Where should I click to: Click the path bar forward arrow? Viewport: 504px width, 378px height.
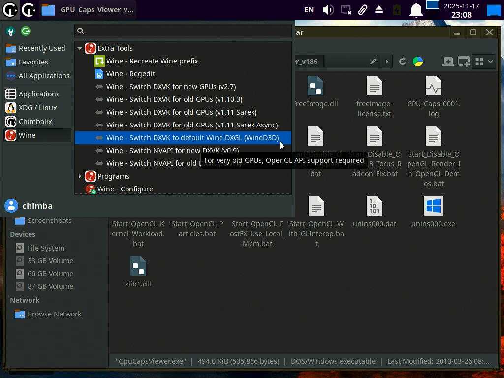point(387,62)
